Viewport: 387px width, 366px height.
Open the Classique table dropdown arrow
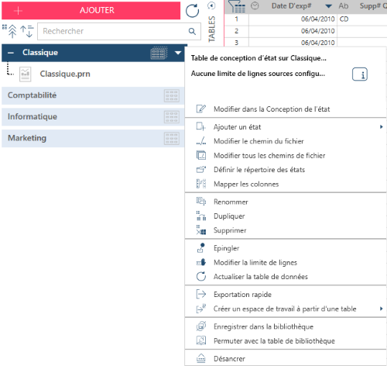[178, 53]
